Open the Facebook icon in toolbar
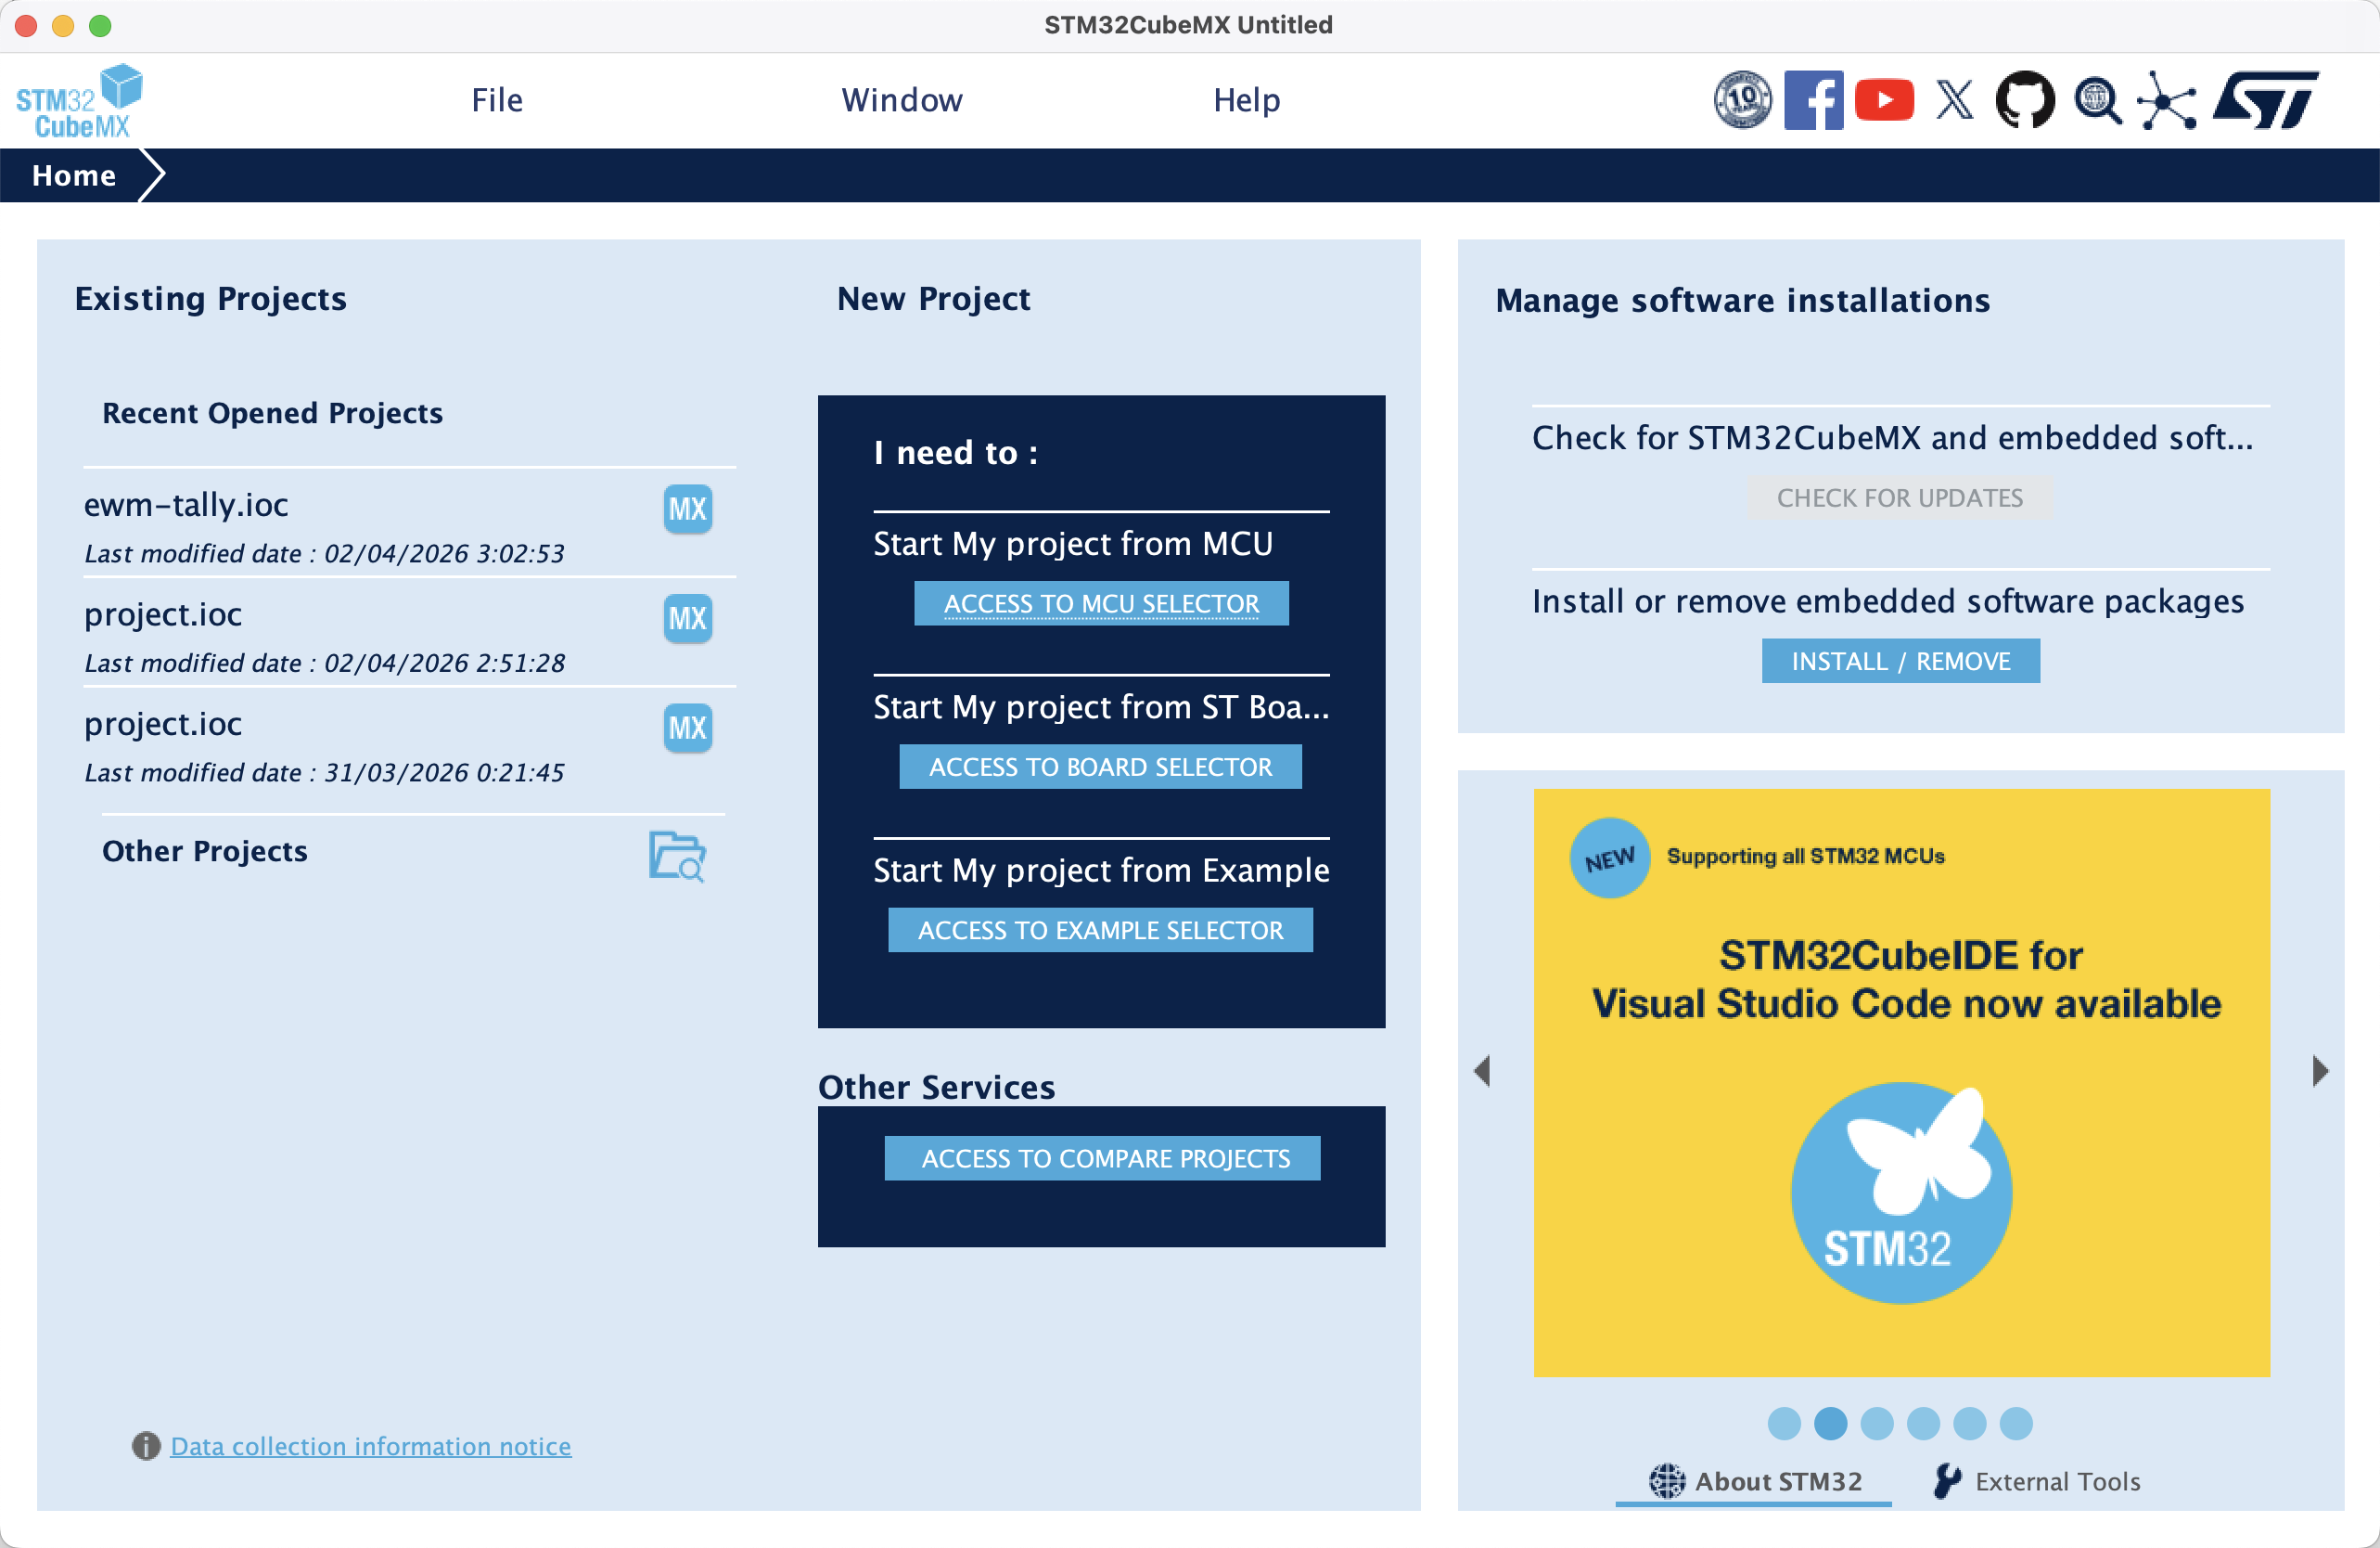This screenshot has width=2380, height=1548. point(1812,100)
